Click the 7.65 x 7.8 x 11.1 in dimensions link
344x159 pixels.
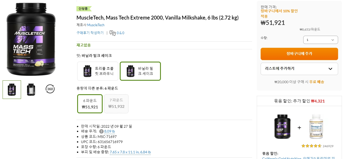130,152
